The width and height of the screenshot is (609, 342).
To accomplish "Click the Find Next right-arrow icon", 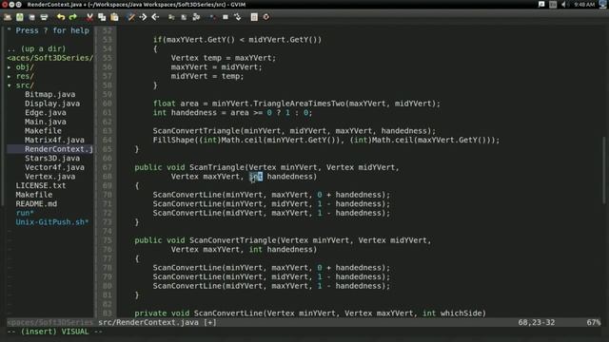I will (x=143, y=17).
